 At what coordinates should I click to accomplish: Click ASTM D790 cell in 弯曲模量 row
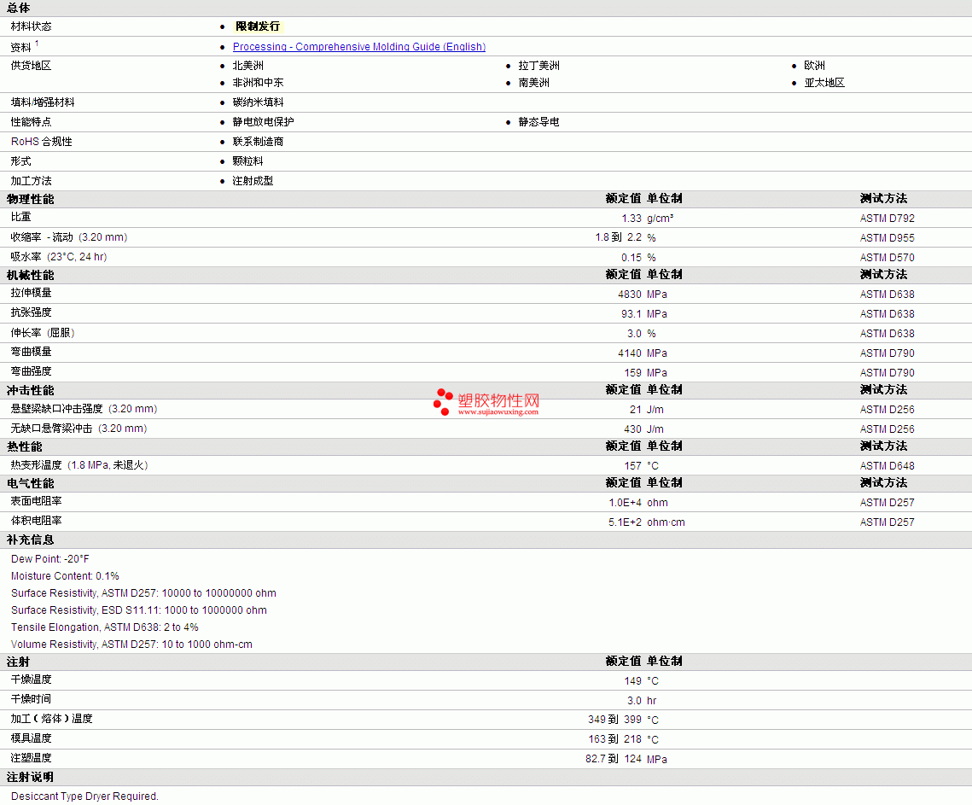tap(887, 353)
